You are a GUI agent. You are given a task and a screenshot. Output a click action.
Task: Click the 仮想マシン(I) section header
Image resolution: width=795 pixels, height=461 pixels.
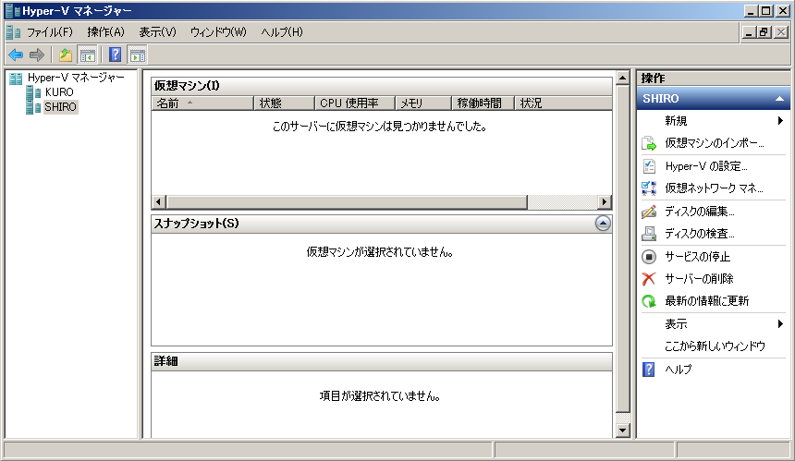tap(382, 86)
